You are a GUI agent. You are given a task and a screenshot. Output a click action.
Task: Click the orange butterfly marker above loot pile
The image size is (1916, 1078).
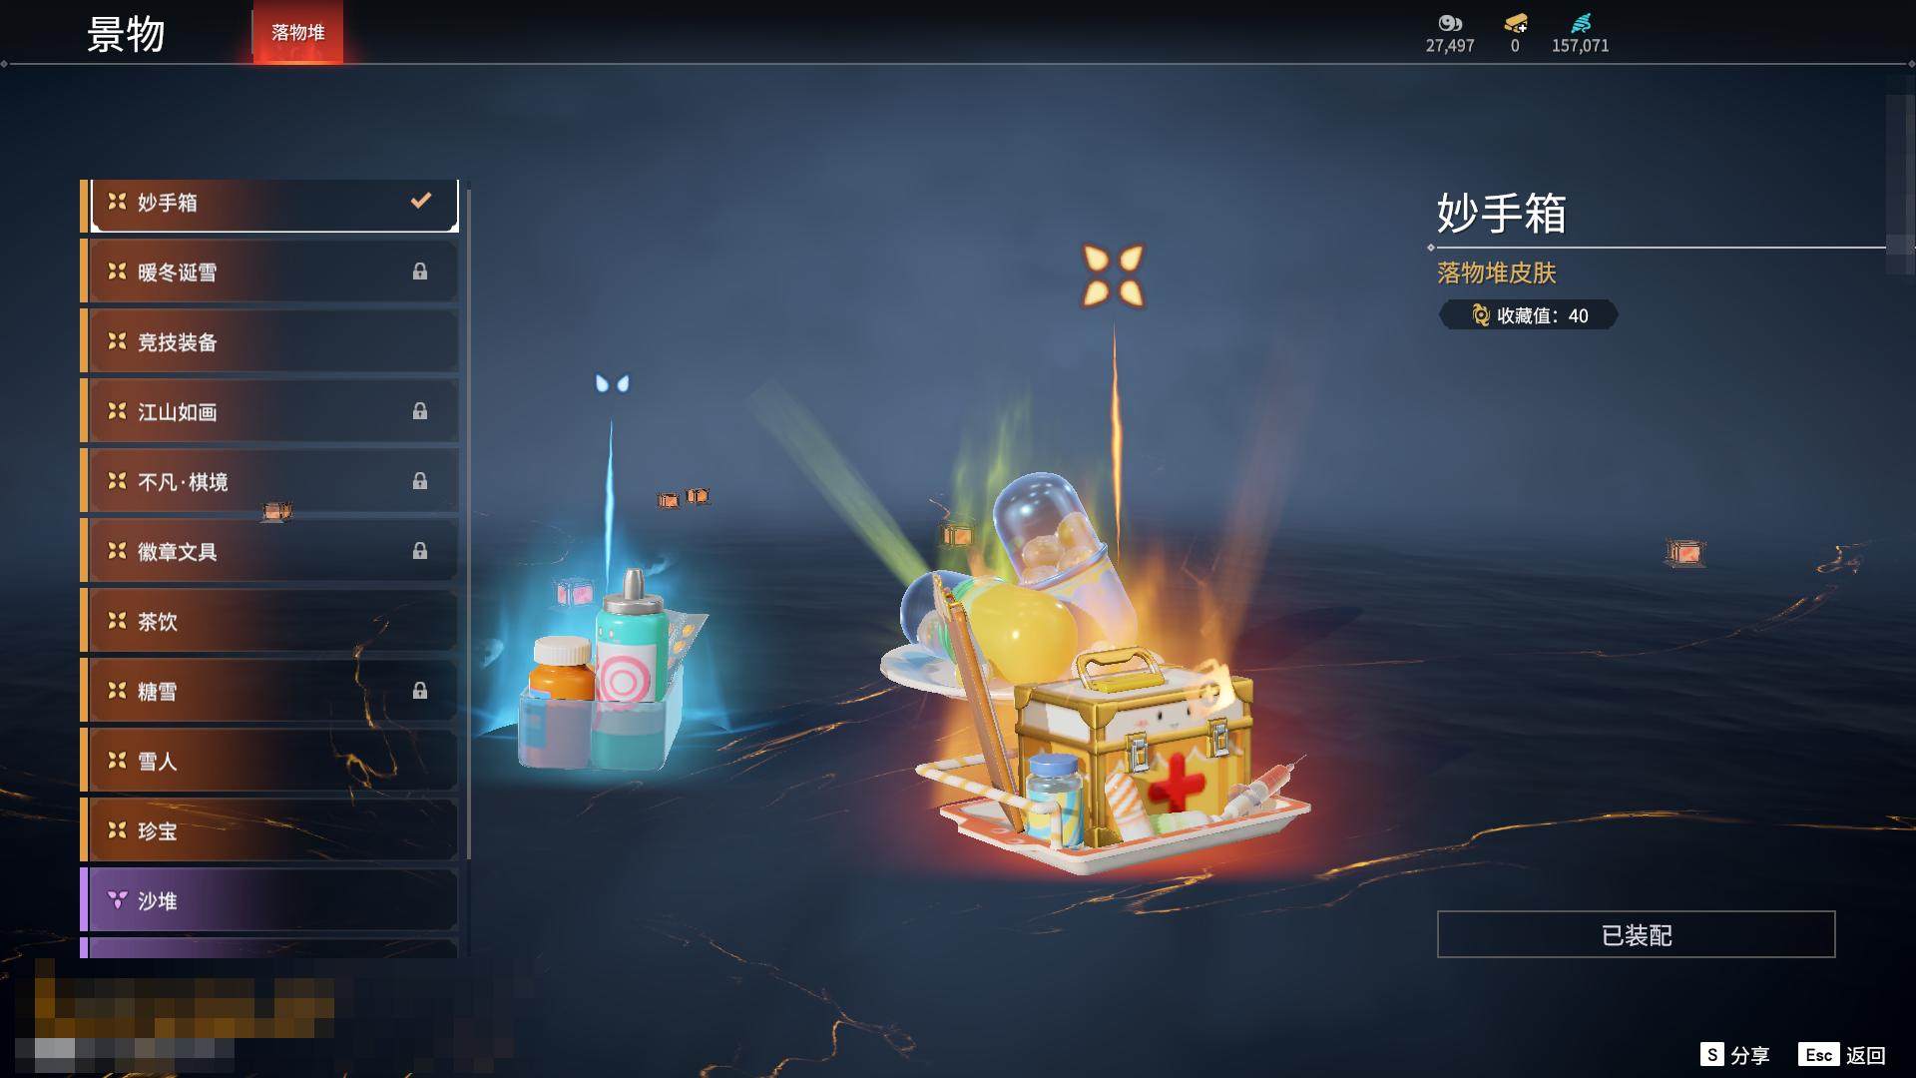1114,275
